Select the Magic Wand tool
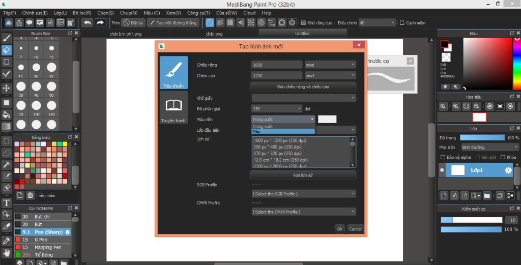 click(x=6, y=164)
